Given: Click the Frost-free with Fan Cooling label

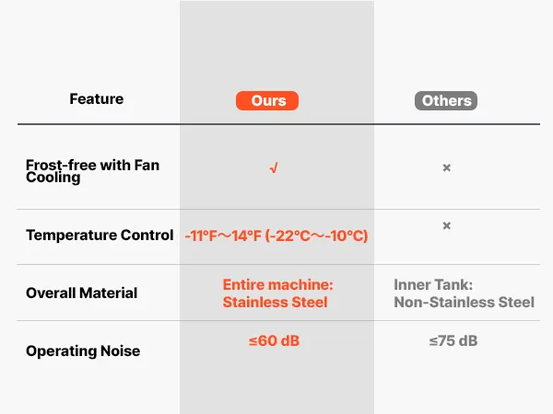Looking at the screenshot, I should point(92,171).
